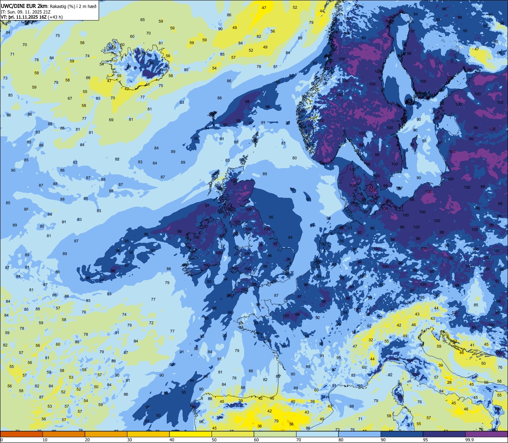Screen dimensions: 508x443
Task: Click the pale green 60–70 legend swatch
Action: pyautogui.click(x=275, y=434)
